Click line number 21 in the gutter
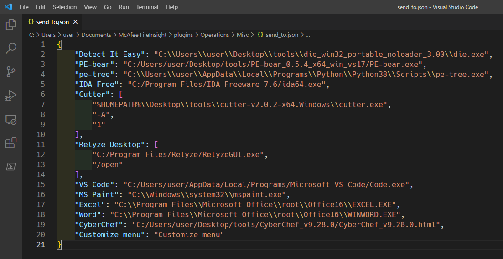The image size is (503, 259). (x=41, y=244)
